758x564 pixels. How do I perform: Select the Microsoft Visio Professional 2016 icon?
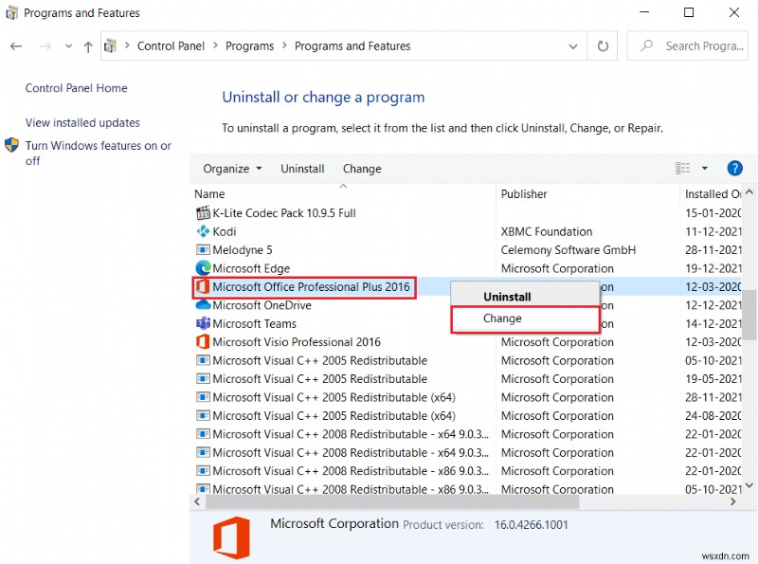pyautogui.click(x=202, y=342)
